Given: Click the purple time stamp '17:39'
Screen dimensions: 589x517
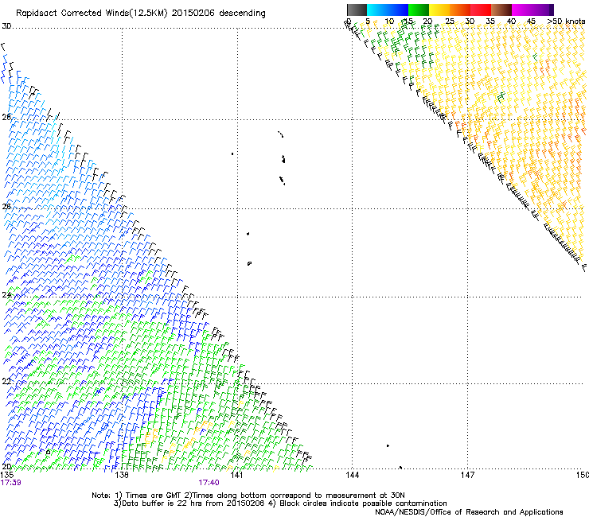Looking at the screenshot, I should click(11, 483).
